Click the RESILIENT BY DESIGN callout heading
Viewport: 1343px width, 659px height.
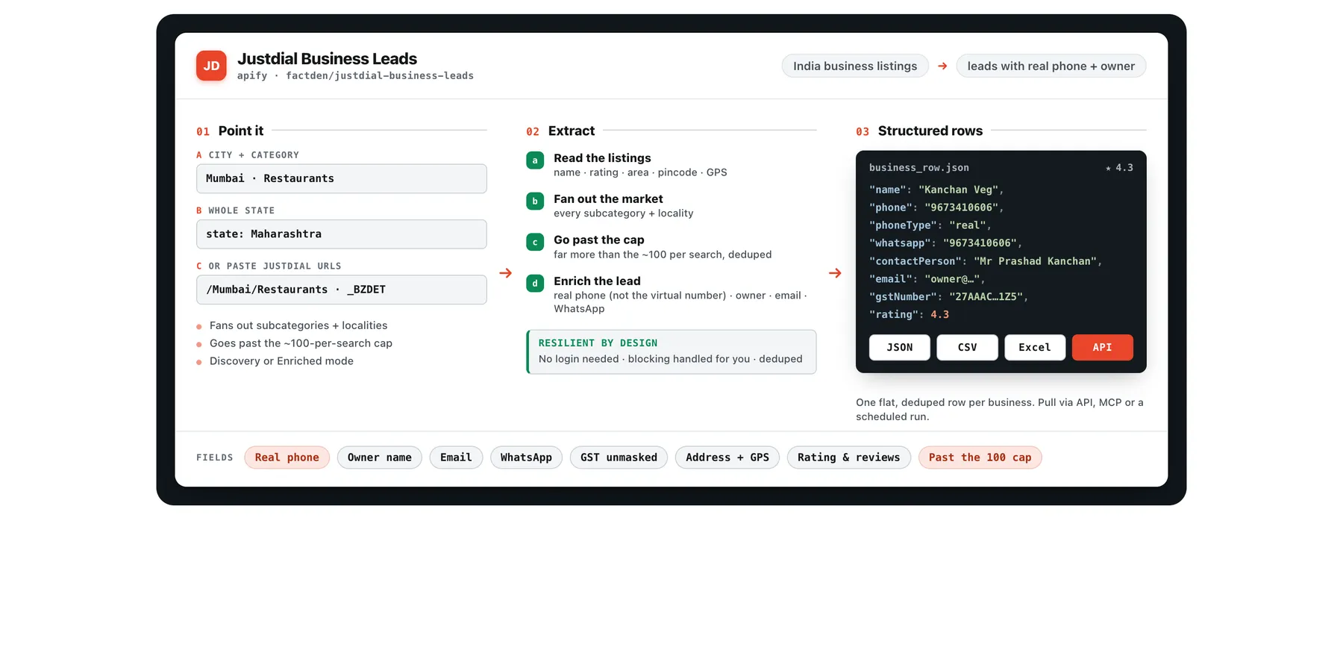598,343
